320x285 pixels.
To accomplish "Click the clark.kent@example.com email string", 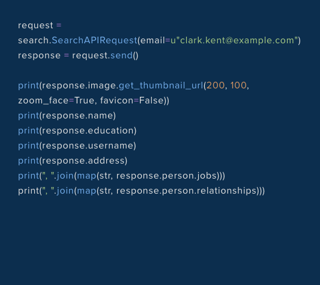I will [x=235, y=40].
